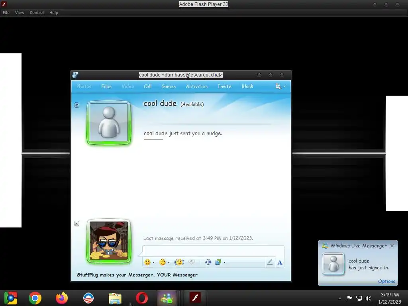Image resolution: width=408 pixels, height=306 pixels.
Task: Click the notification text 'has just signed in.'
Action: (x=369, y=268)
